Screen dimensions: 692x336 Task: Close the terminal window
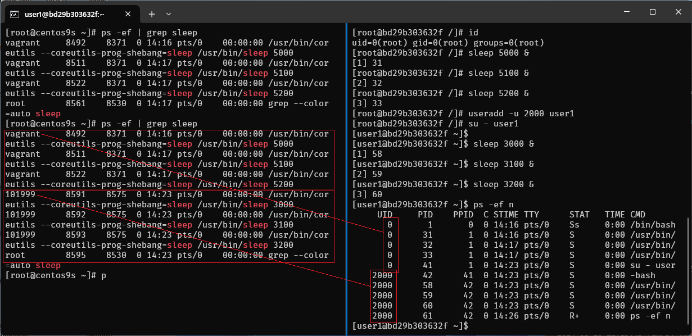678,12
